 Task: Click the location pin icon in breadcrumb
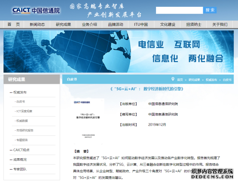click(173, 79)
